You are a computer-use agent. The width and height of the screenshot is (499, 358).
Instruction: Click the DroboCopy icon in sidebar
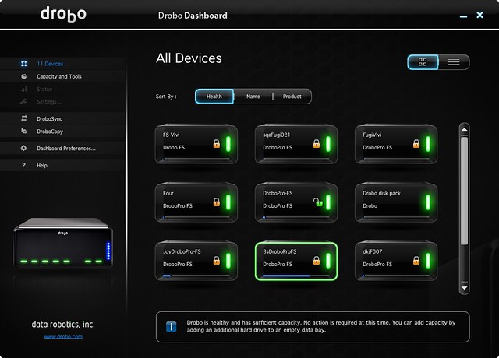pyautogui.click(x=24, y=131)
